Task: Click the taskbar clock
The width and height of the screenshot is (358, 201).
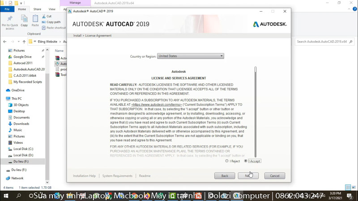Action: 335,196
